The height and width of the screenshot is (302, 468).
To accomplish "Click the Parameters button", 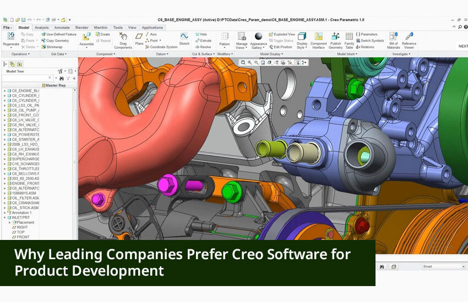I will click(x=367, y=34).
